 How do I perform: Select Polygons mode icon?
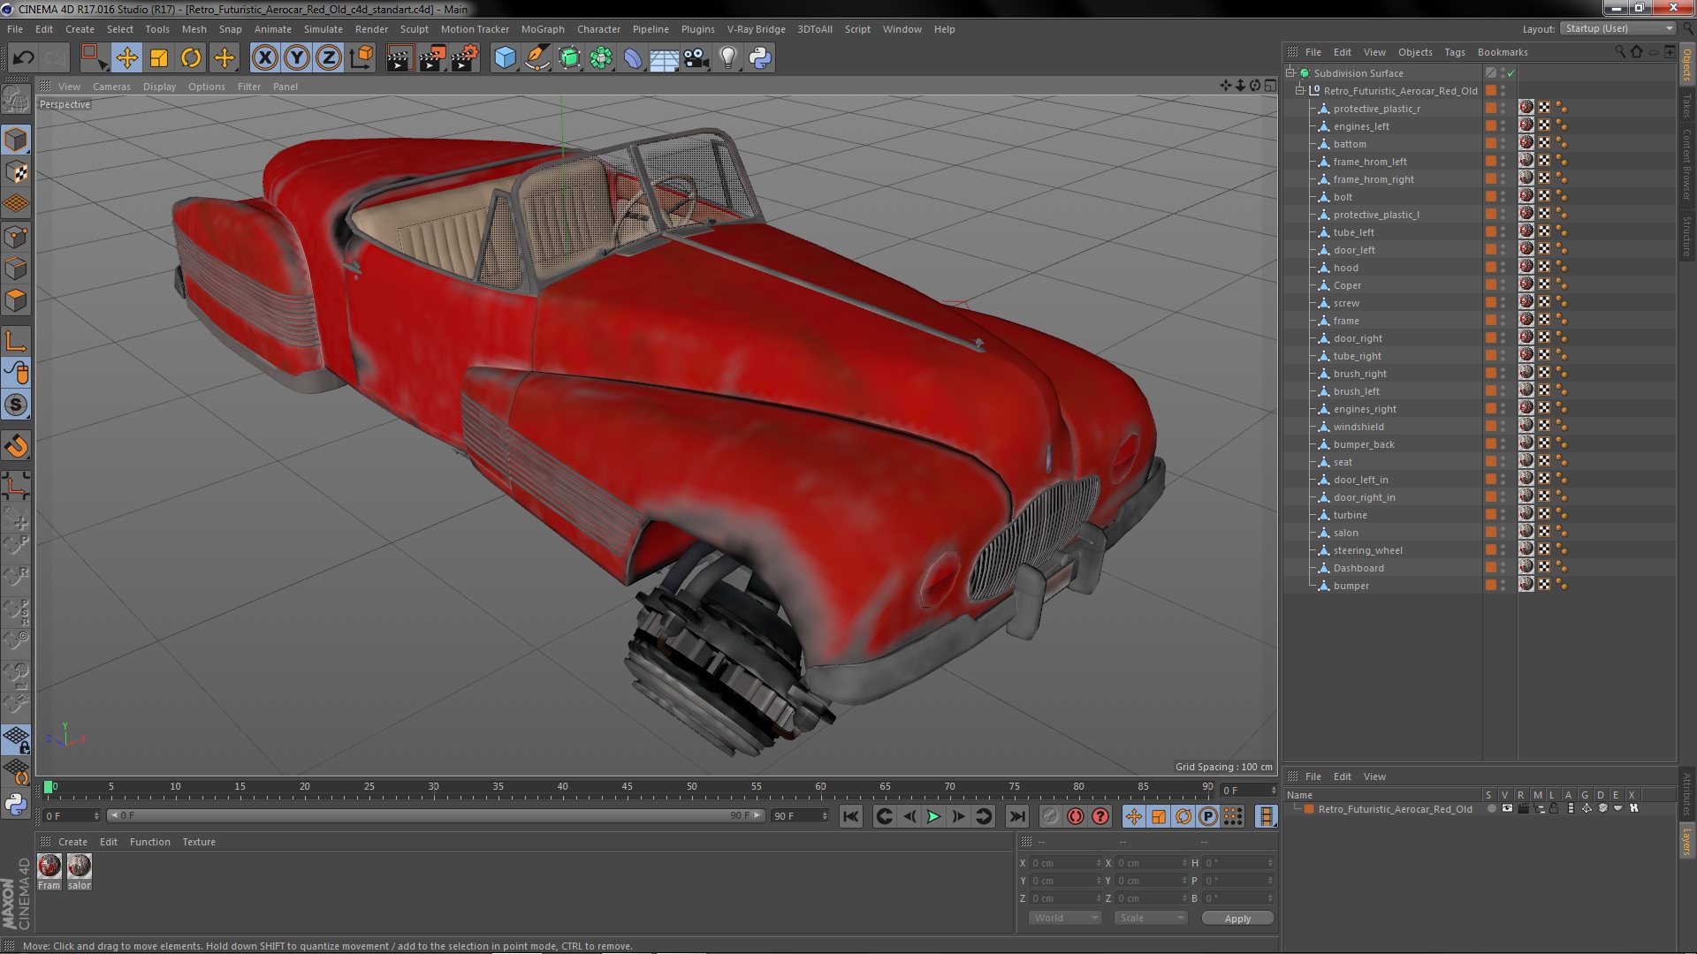tap(16, 300)
